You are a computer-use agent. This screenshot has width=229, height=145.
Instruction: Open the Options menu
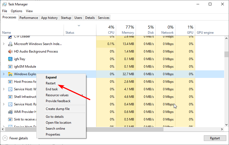click(x=17, y=11)
